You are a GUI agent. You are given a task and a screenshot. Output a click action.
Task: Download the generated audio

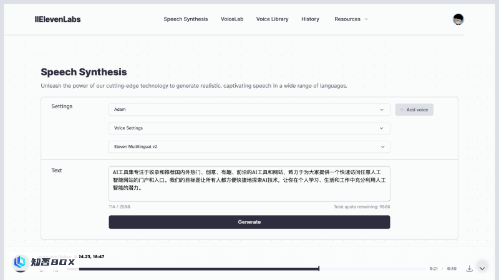coord(470,269)
